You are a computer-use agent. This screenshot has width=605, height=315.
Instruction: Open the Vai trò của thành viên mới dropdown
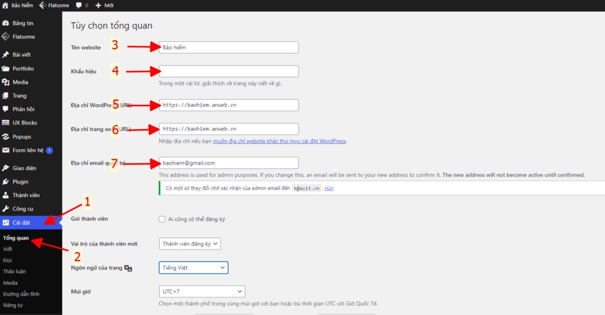190,244
